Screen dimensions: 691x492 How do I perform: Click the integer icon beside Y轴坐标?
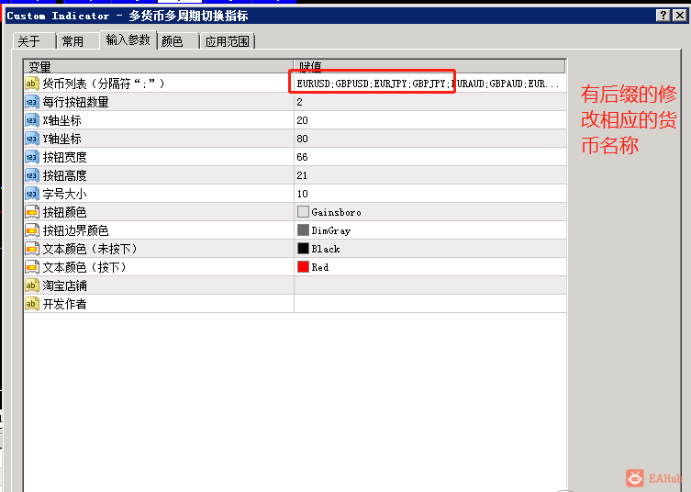click(x=32, y=139)
